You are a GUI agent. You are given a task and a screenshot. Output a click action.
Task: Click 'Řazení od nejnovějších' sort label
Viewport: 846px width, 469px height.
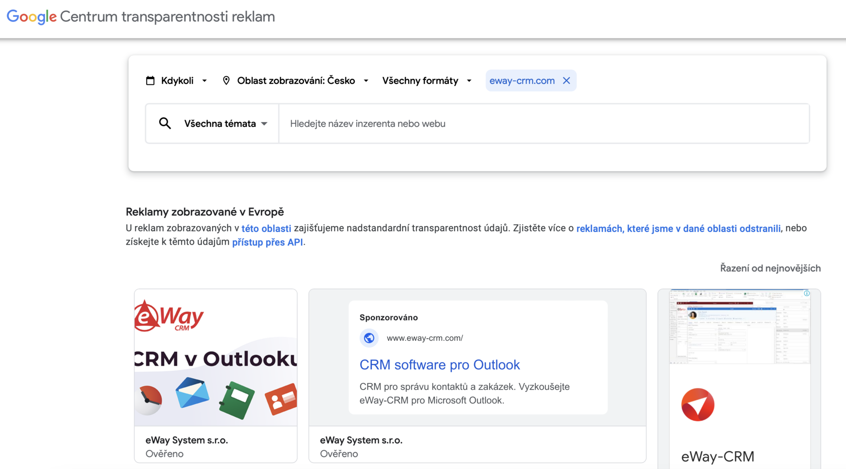(x=770, y=268)
